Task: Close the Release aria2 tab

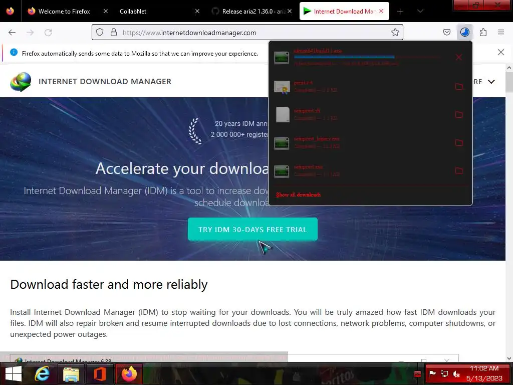Action: pyautogui.click(x=290, y=11)
